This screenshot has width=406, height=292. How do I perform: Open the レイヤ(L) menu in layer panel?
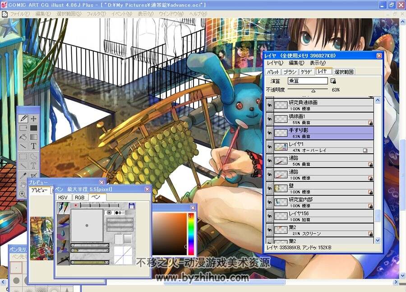coord(275,63)
